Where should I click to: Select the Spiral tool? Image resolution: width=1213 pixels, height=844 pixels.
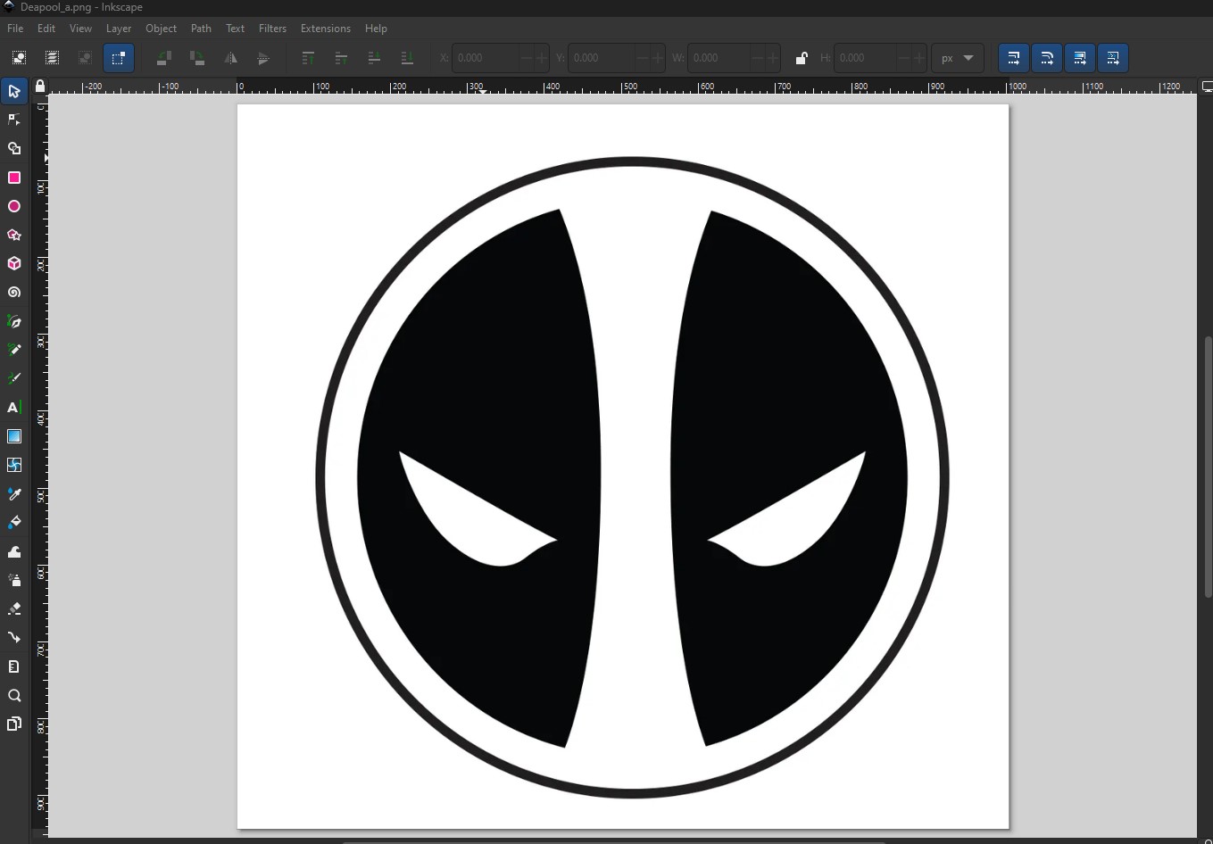click(x=14, y=292)
